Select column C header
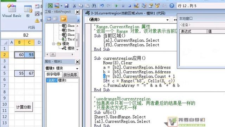225x127 pixels. 29,42
